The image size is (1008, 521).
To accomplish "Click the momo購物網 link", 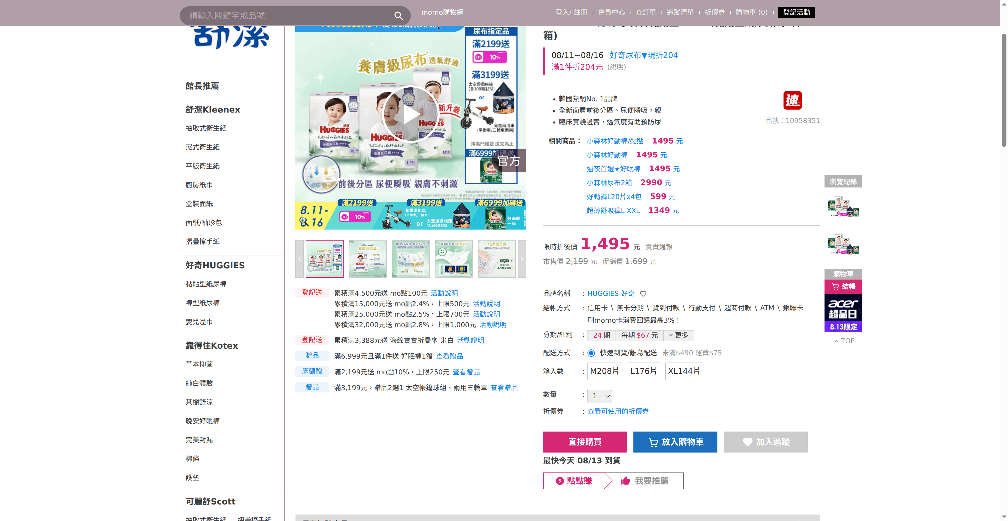I will [442, 13].
